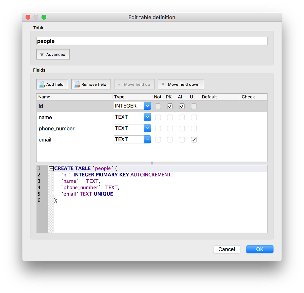Collapse the CREATE TABLE code block

[x=51, y=168]
